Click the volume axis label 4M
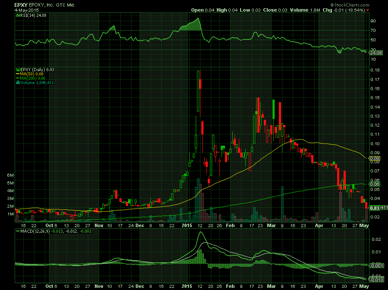The height and width of the screenshot is (290, 388). [10, 191]
